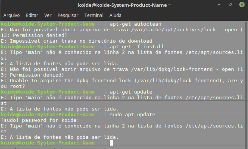Viewport: 248px width, 149px height.
Task: Open the Editar menu
Action: (x=32, y=15)
